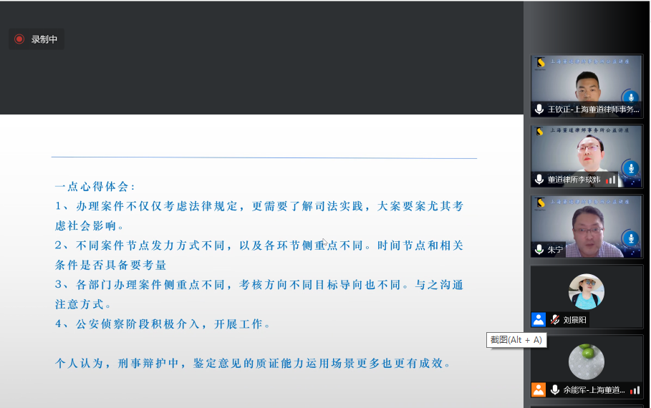Click the 录制中 recording status label

[44, 39]
